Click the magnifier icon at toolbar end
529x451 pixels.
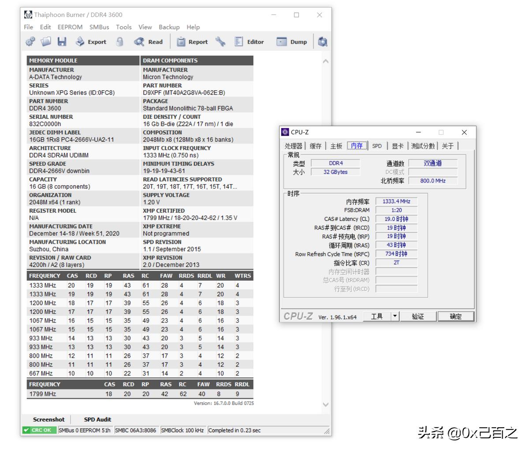click(323, 42)
